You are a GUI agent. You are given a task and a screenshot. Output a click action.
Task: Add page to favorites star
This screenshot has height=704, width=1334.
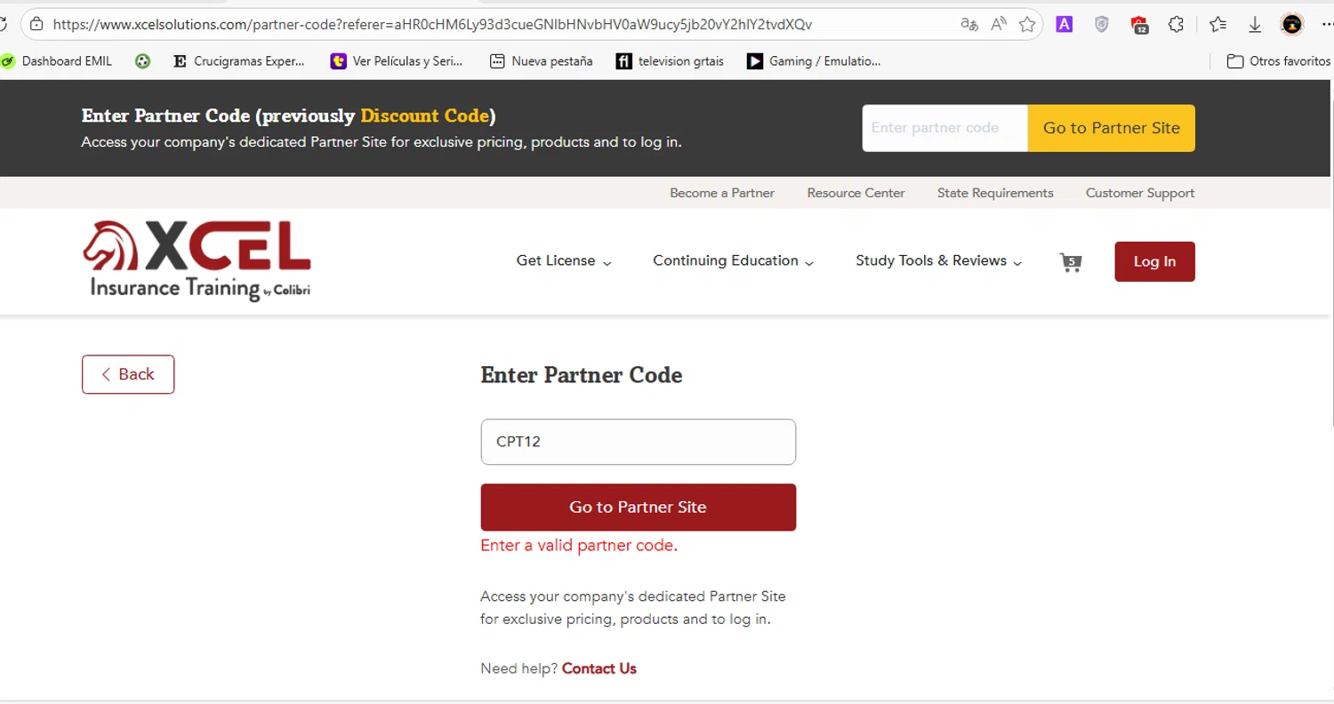pos(1027,25)
